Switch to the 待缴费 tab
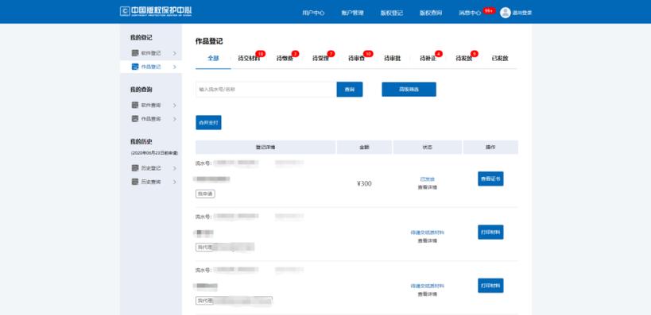Screen dimensions: 651x315 click(x=285, y=59)
